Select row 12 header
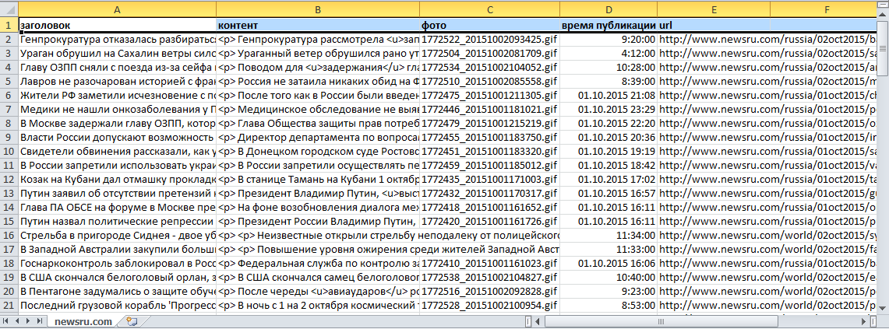 pos(9,180)
